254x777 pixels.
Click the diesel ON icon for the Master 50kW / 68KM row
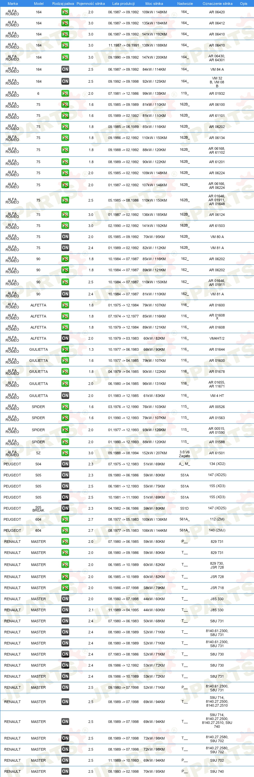coord(65,621)
